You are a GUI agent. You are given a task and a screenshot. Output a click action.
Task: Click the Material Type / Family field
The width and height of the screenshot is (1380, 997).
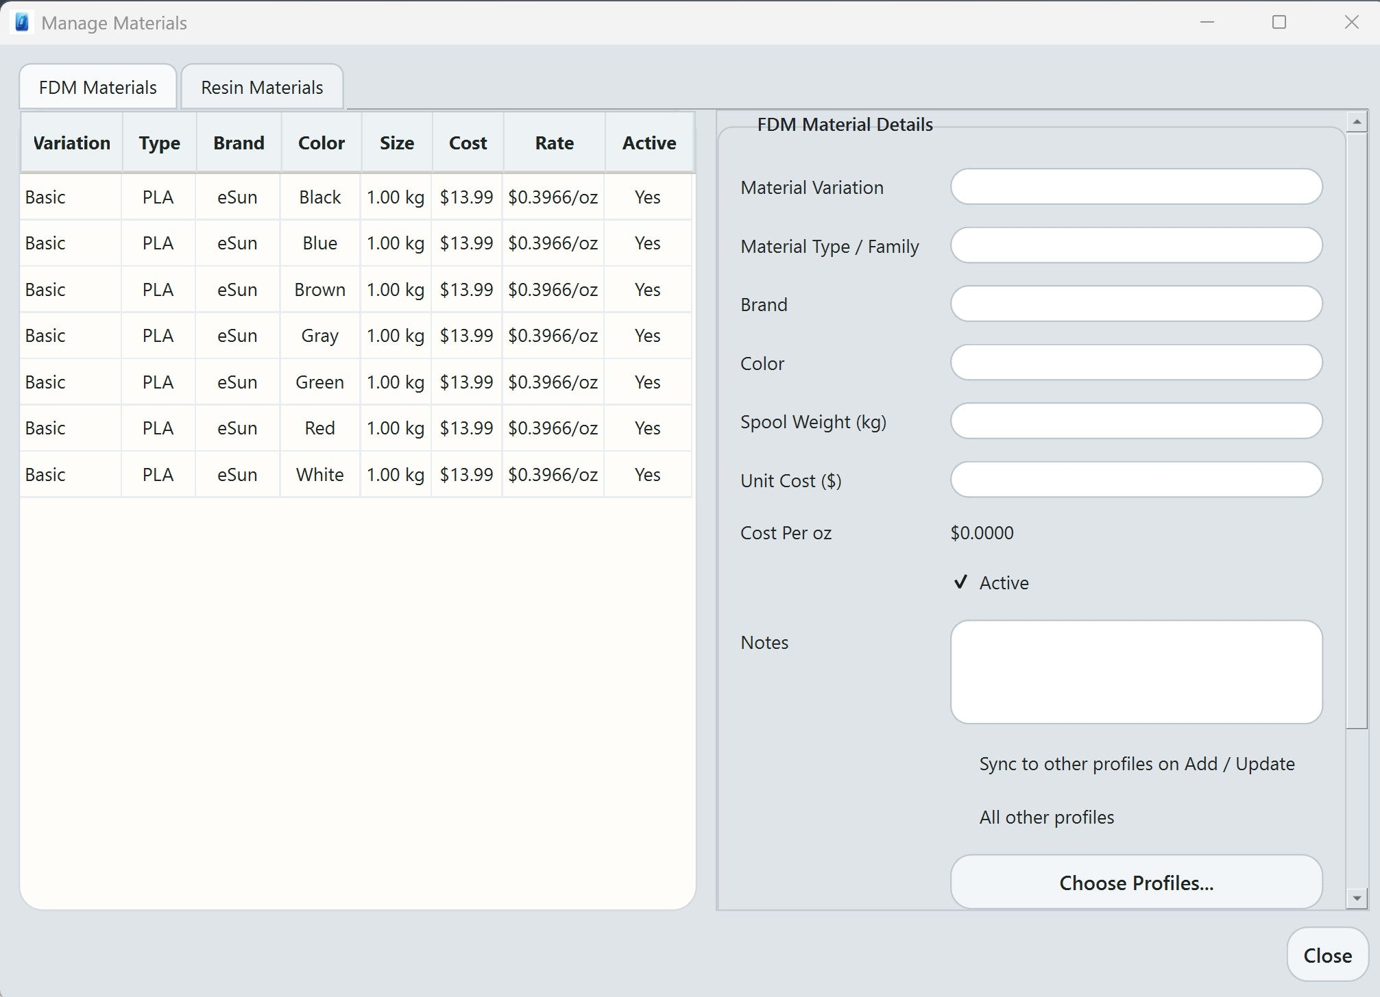tap(1136, 245)
